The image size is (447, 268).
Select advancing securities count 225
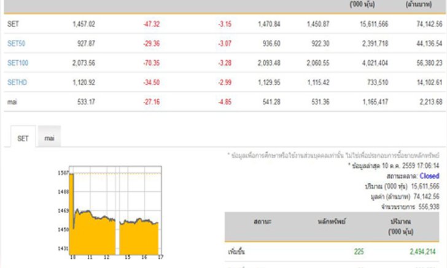point(359,251)
